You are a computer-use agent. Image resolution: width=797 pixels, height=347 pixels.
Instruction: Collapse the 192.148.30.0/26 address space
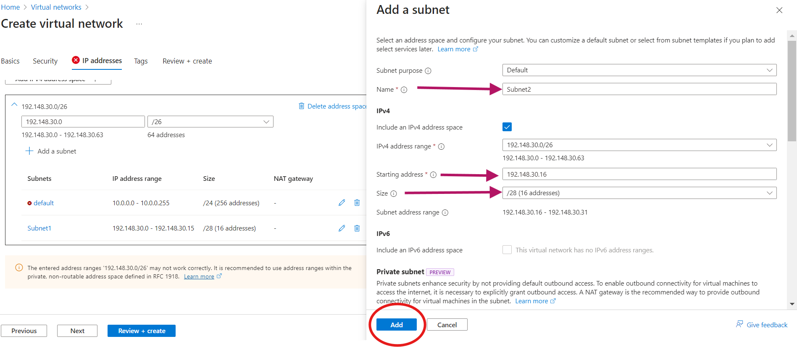[14, 105]
